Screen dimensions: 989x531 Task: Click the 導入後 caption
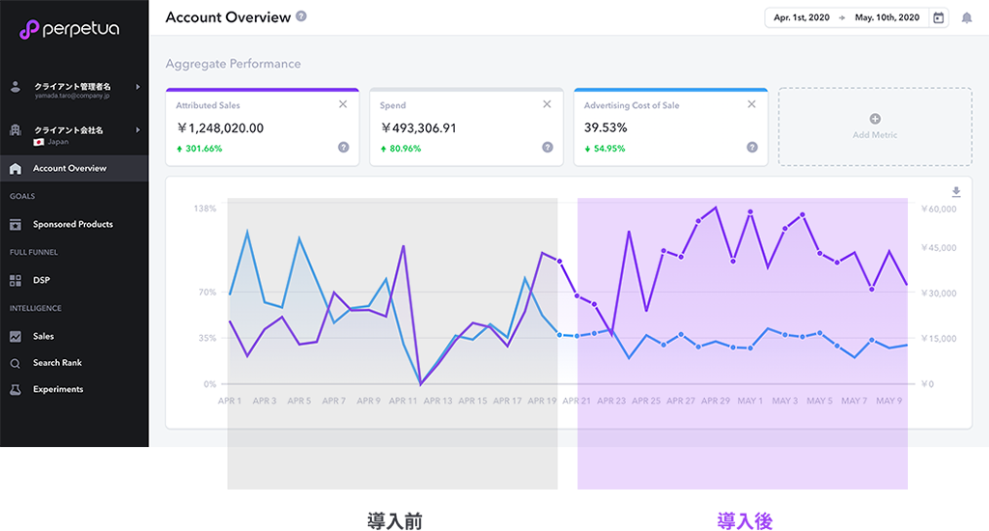(x=745, y=521)
